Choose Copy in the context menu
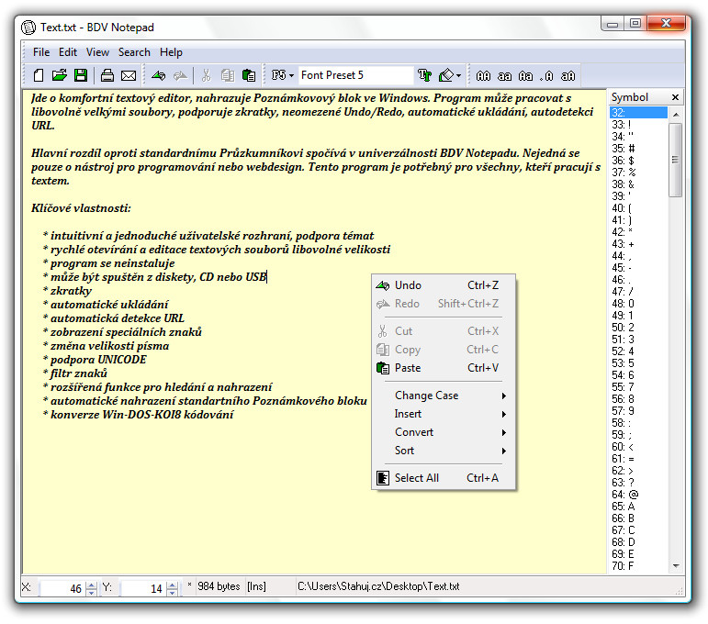Image resolution: width=708 pixels, height=624 pixels. tap(444, 350)
